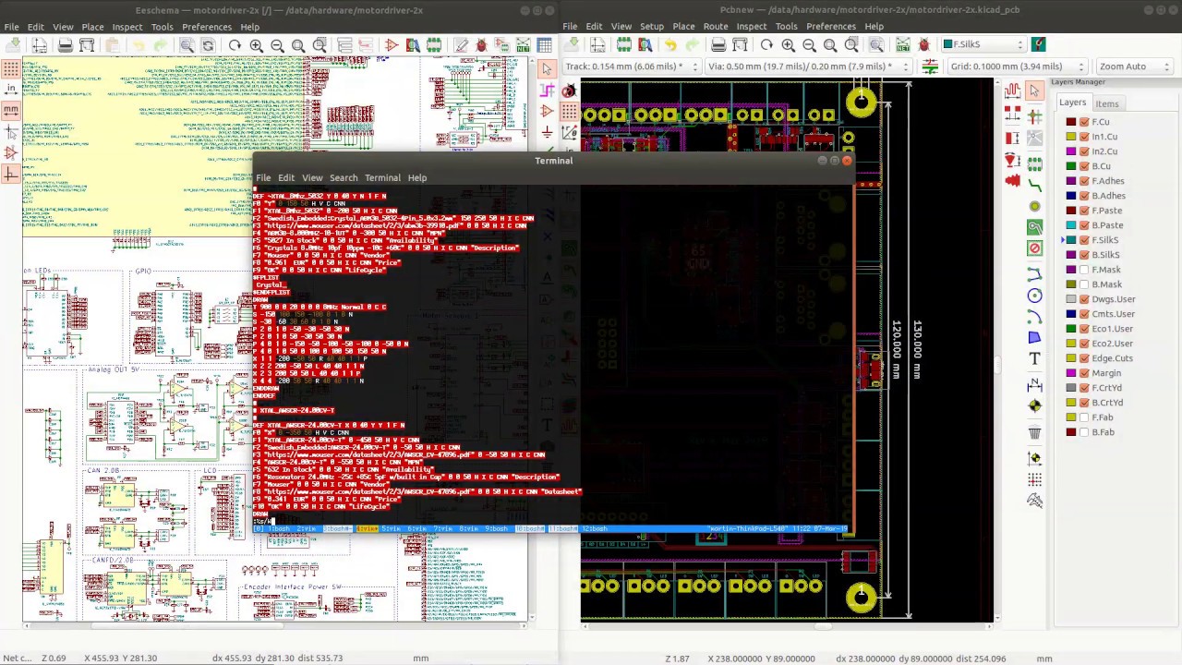Select the Draw circle tool in Pcbnew
The image size is (1182, 665).
[x=1034, y=296]
